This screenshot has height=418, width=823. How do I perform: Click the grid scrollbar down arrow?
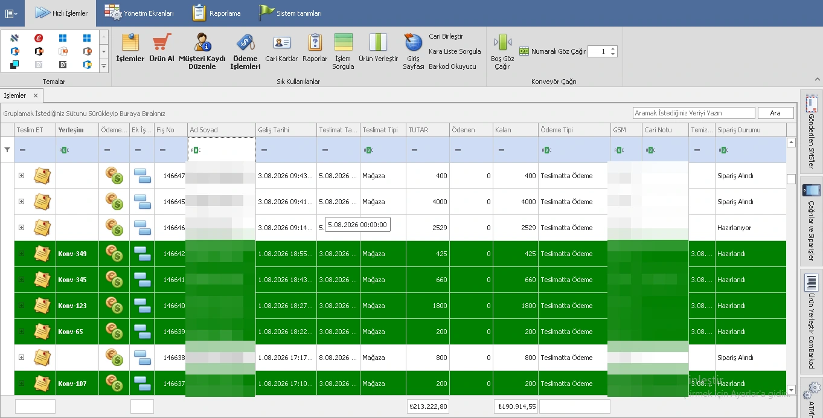click(791, 390)
